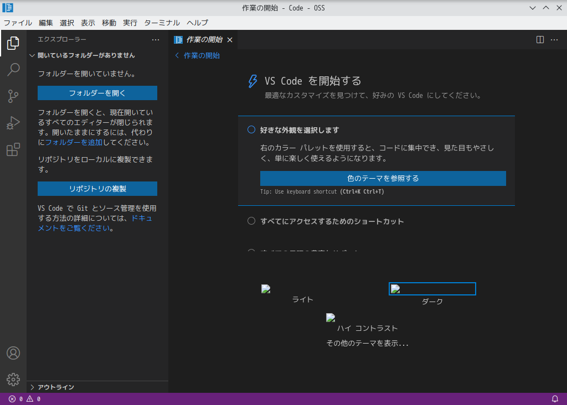The height and width of the screenshot is (405, 567).
Task: Split the editor to the right
Action: 540,40
